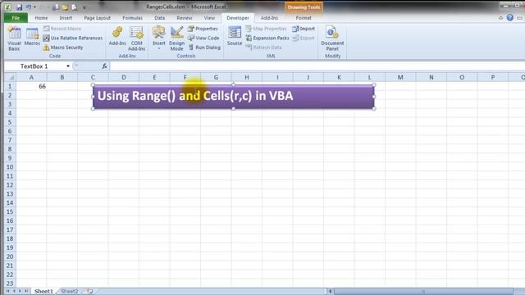Select column M header
This screenshot has width=525, height=295.
(x=400, y=77)
